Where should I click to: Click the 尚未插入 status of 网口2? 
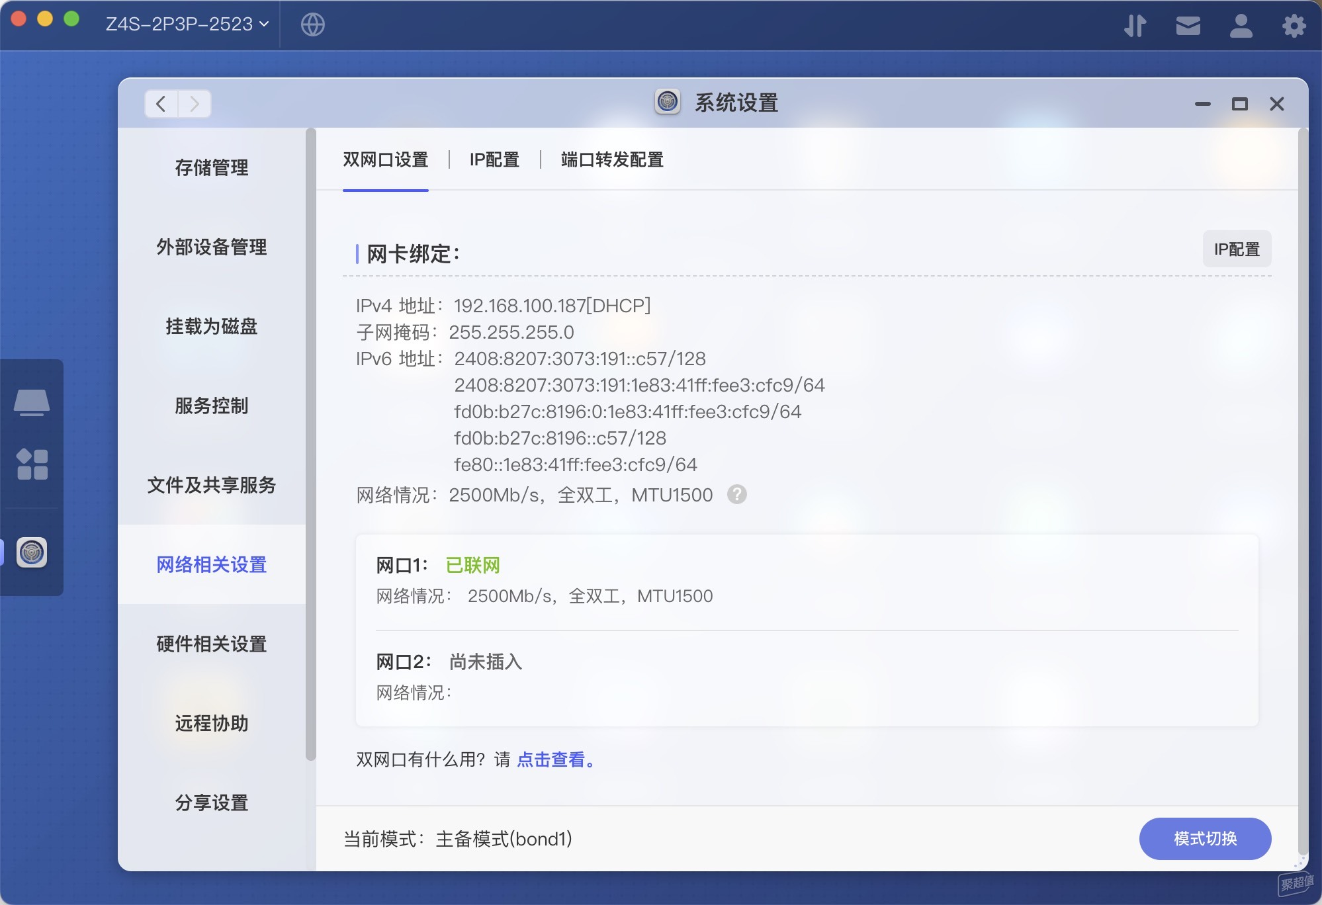click(486, 662)
